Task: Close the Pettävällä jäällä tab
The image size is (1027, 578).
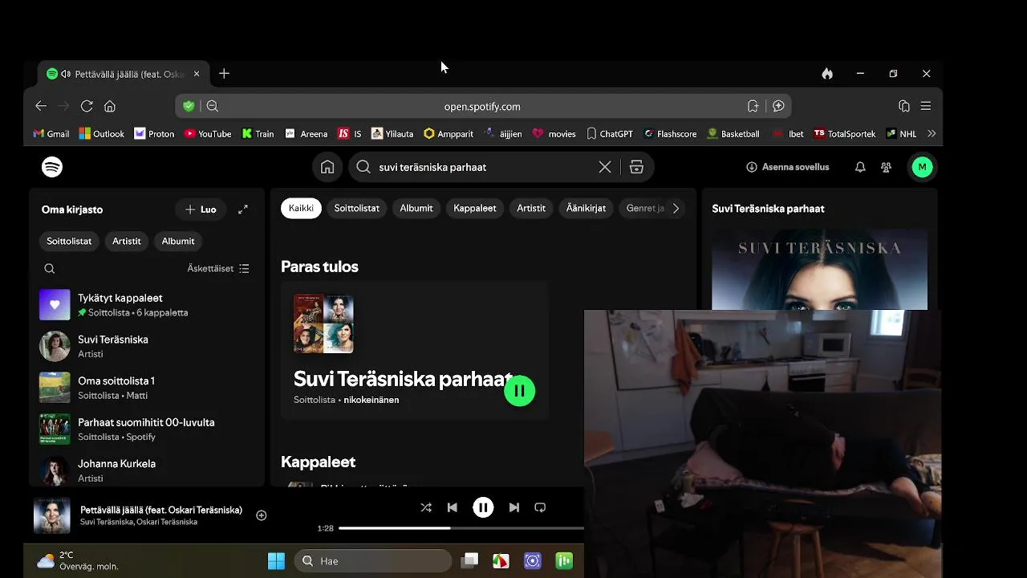Action: 197,73
